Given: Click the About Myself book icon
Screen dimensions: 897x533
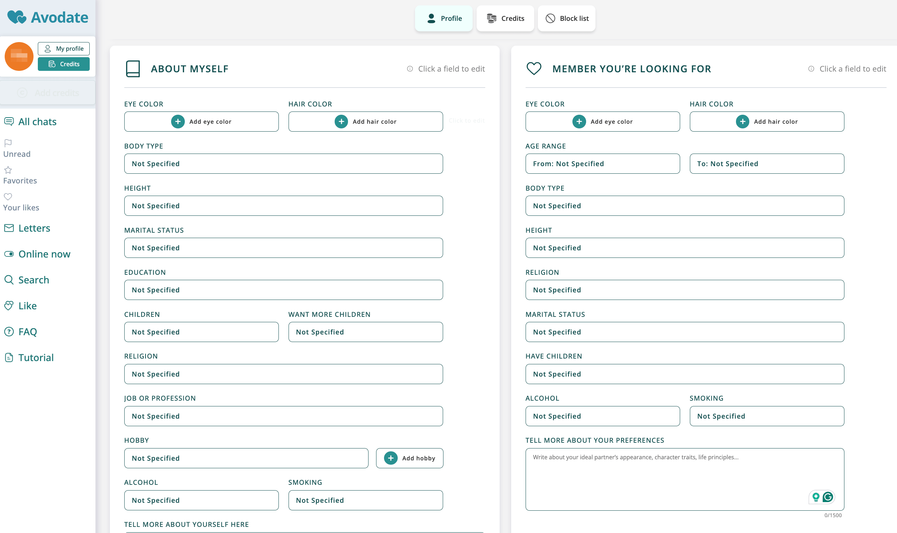Looking at the screenshot, I should point(133,69).
